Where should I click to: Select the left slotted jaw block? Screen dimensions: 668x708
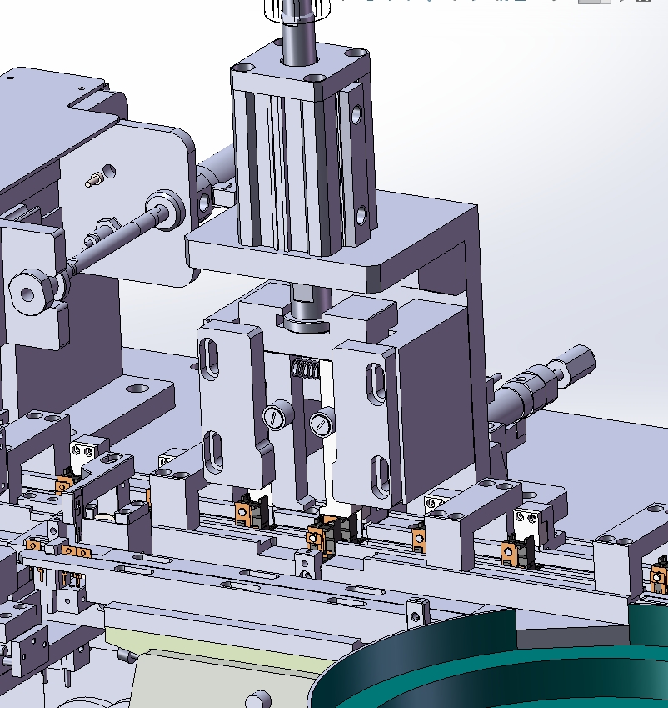[x=235, y=406]
